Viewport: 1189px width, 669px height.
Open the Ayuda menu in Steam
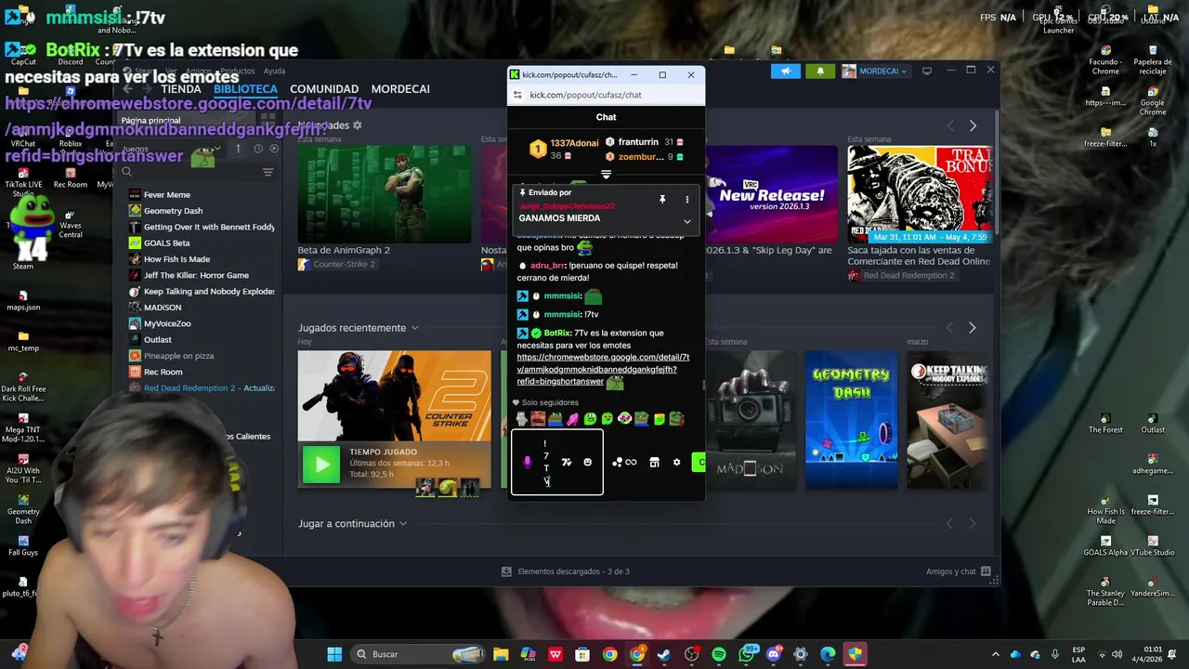click(x=274, y=71)
